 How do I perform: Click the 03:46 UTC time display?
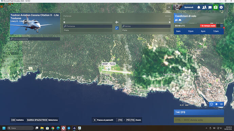pyautogui.click(x=180, y=26)
